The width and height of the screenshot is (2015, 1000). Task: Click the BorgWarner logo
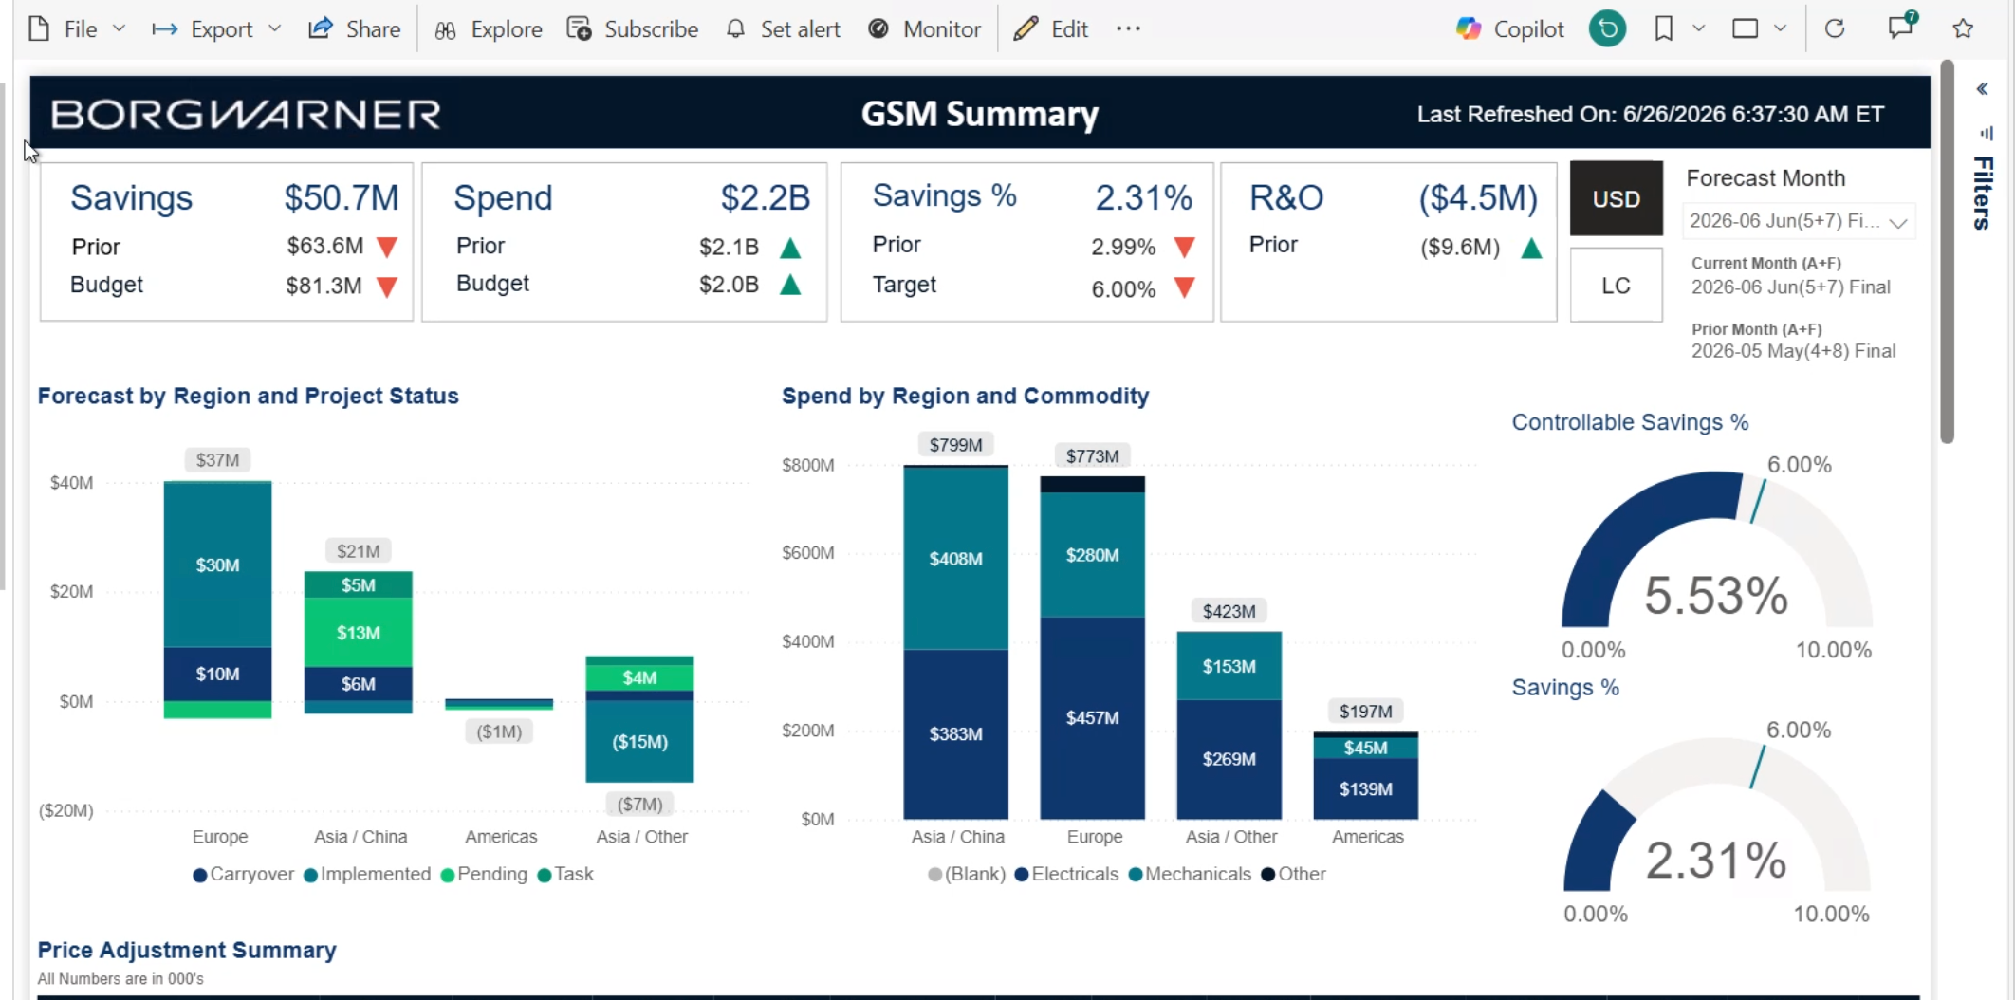246,115
